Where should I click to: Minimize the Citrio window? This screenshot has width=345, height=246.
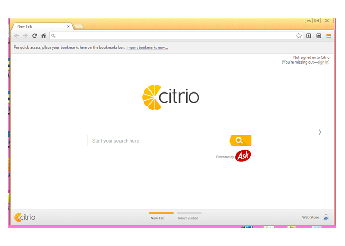tap(309, 21)
